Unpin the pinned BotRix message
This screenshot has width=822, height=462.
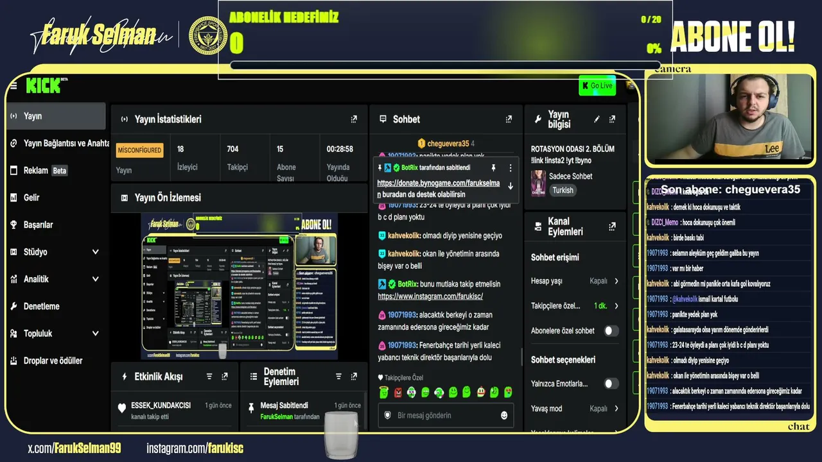pyautogui.click(x=493, y=168)
